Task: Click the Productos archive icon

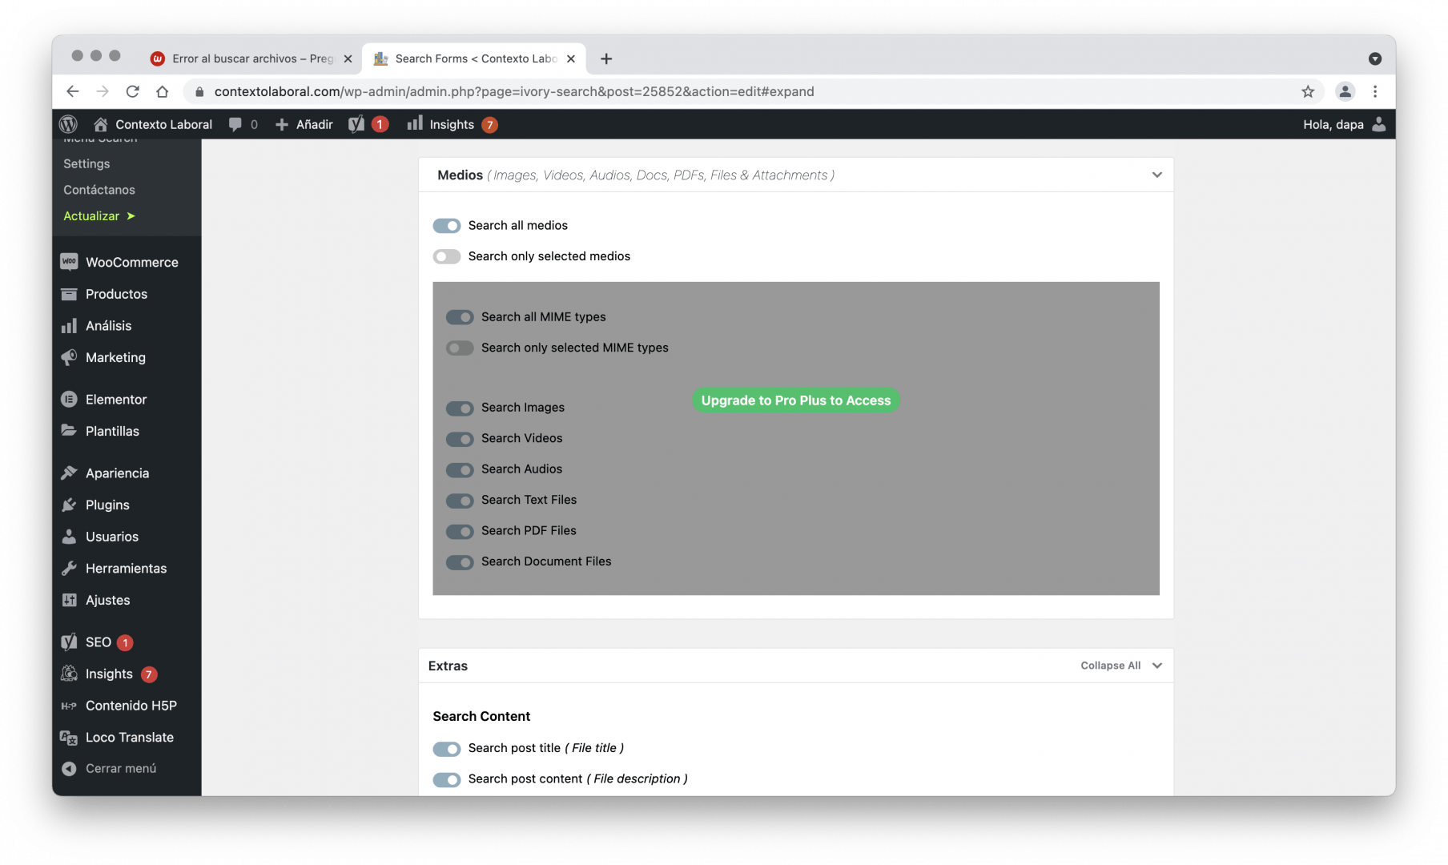Action: click(70, 294)
